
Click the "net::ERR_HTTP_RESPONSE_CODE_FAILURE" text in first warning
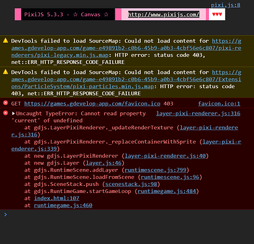(68, 62)
